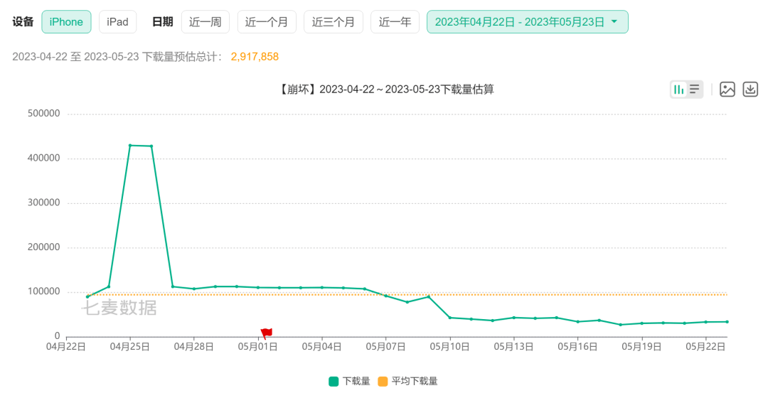Select 近一周 date range
Image resolution: width=768 pixels, height=398 pixels.
point(206,22)
